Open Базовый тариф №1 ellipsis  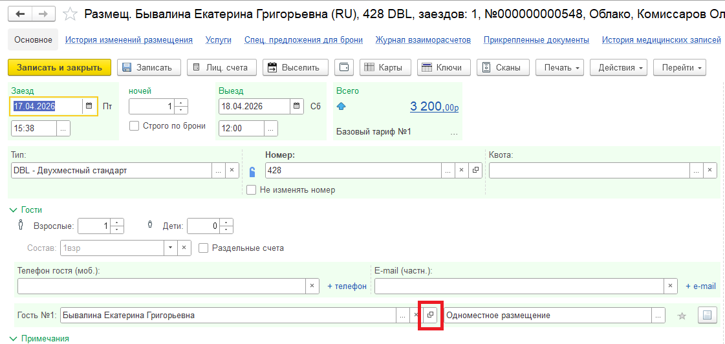click(x=453, y=133)
